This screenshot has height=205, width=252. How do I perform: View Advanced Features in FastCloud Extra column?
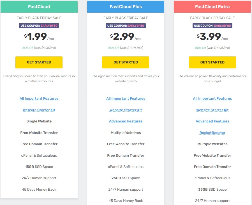tap(212, 121)
